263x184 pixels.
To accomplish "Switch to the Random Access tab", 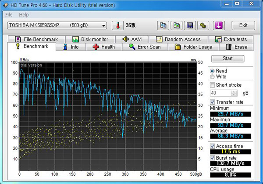I will tap(178, 39).
